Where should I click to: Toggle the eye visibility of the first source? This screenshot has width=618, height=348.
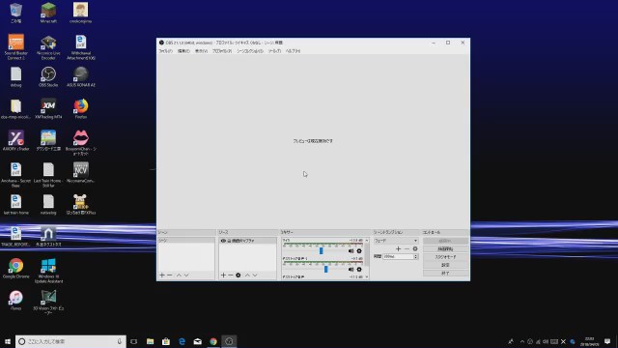coord(223,241)
